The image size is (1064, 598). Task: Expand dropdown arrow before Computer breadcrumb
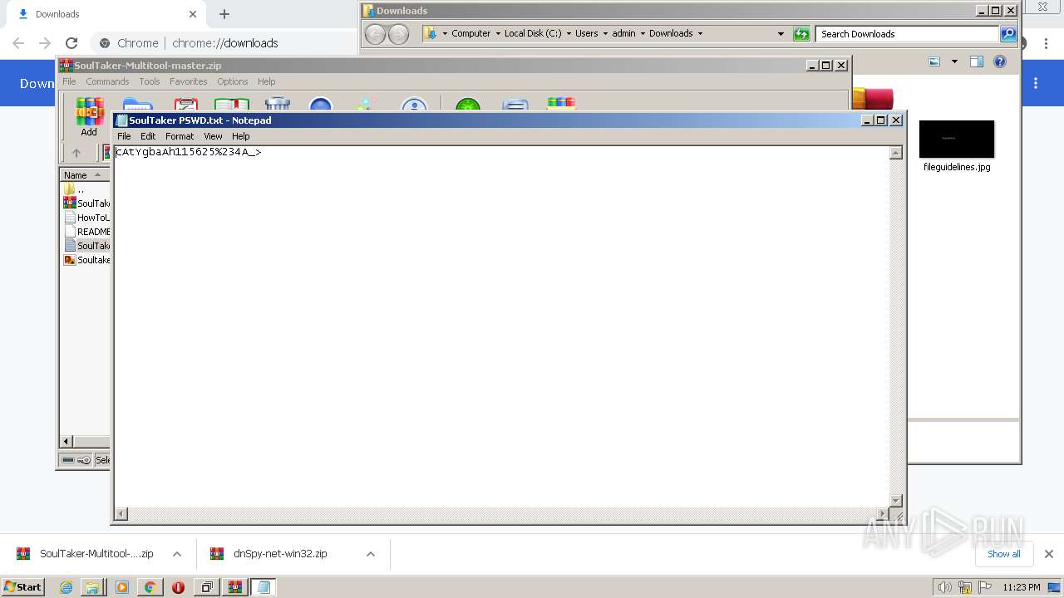click(x=445, y=34)
